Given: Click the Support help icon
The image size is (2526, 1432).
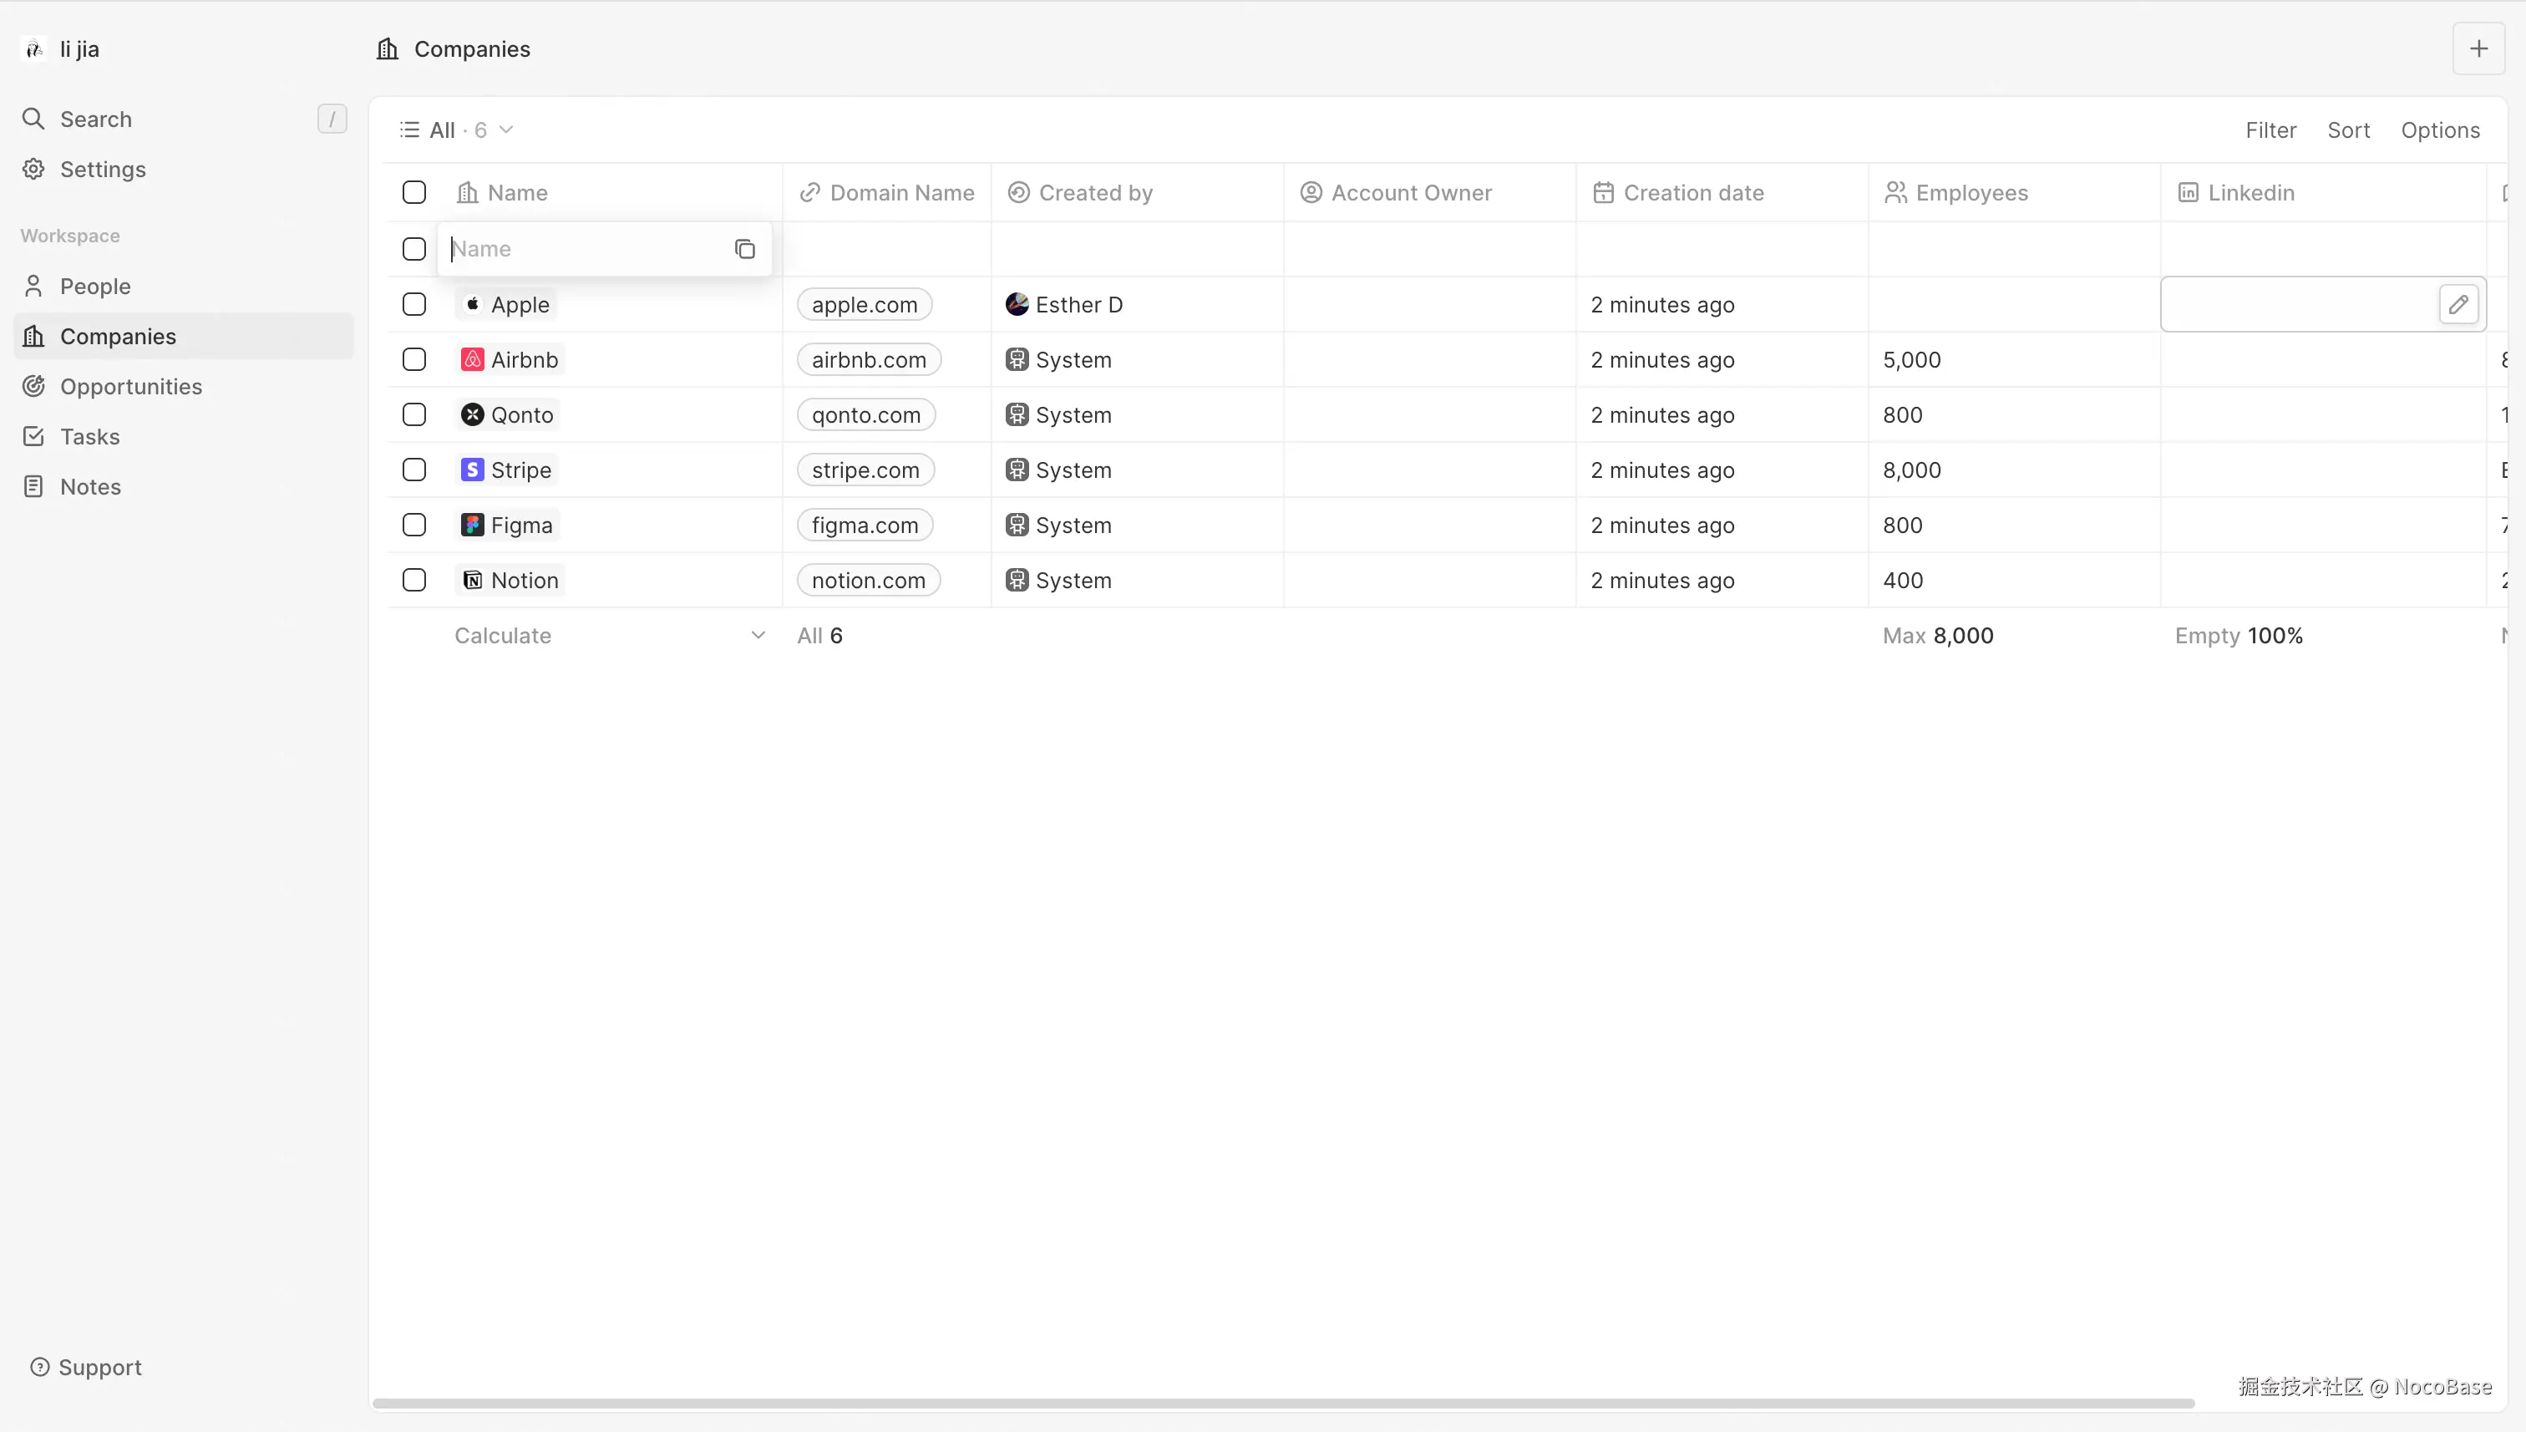Looking at the screenshot, I should (x=39, y=1367).
